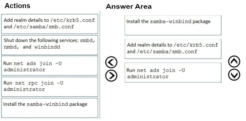
Task: Click '/etc/krb5.conf' text in the Answer Area
Action: tap(196, 45)
